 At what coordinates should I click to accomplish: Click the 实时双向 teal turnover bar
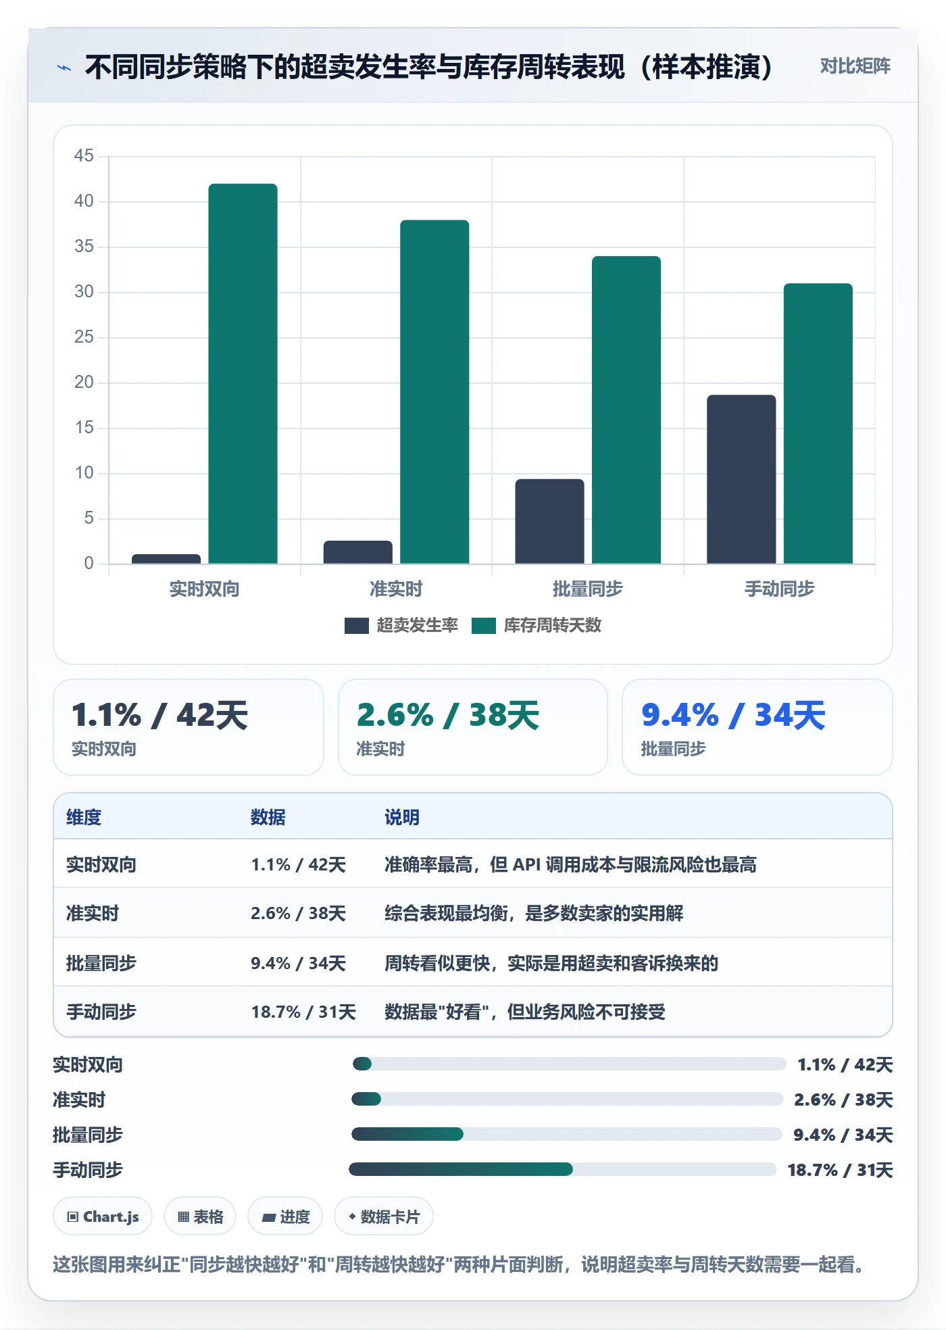pyautogui.click(x=243, y=374)
